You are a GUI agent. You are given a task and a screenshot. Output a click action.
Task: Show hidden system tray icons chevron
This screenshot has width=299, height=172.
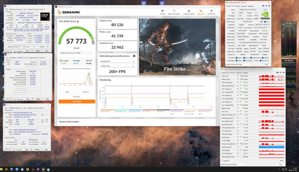[x=279, y=169]
